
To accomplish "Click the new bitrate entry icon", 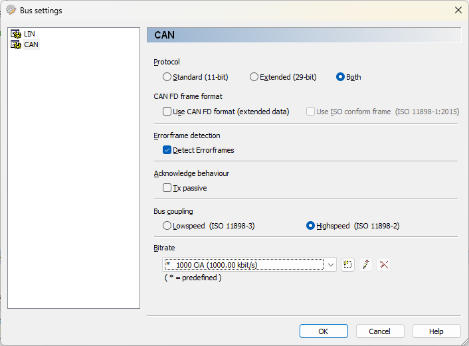I will 347,264.
